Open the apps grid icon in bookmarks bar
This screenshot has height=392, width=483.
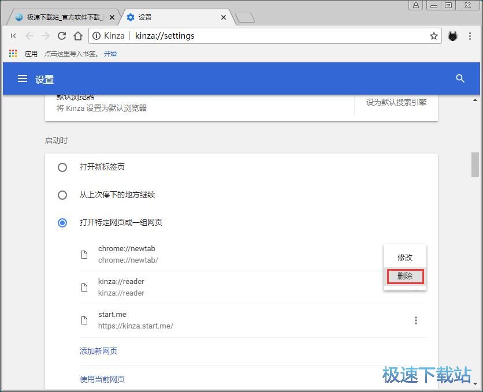(13, 54)
